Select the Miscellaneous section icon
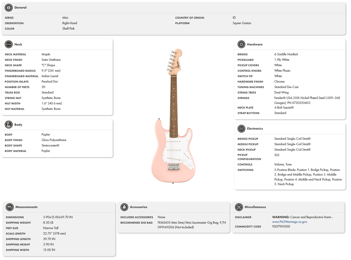The image size is (351, 260). coord(239,207)
